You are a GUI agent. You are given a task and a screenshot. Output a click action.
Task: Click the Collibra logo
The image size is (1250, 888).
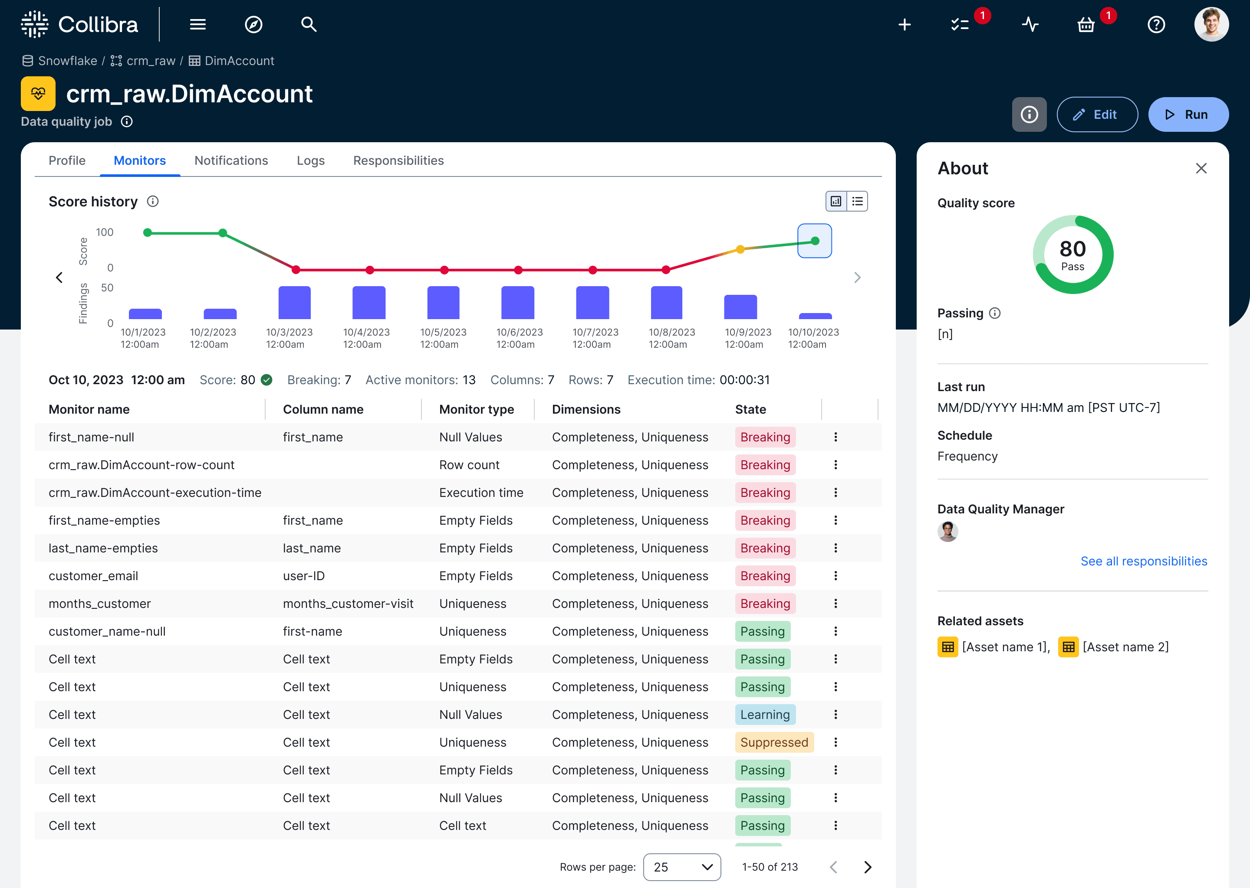point(79,25)
